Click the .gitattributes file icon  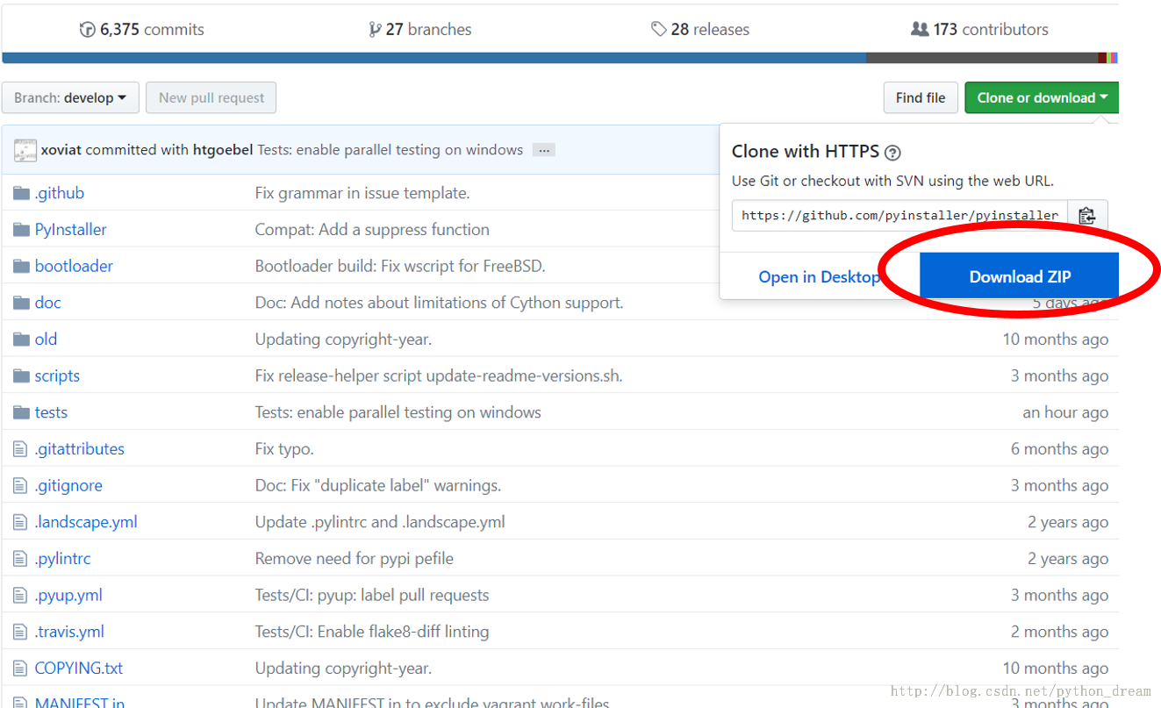click(21, 449)
